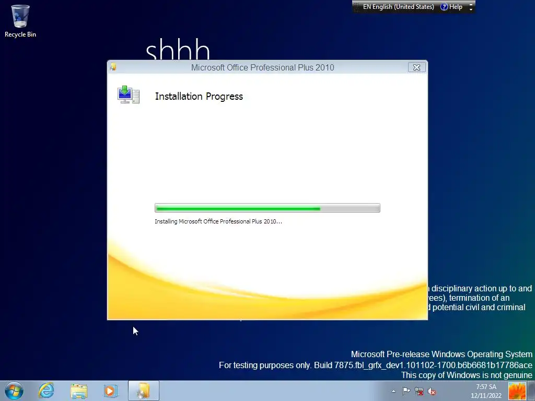Close the Office Professional Plus 2010 installer
This screenshot has height=401, width=535.
(x=416, y=67)
